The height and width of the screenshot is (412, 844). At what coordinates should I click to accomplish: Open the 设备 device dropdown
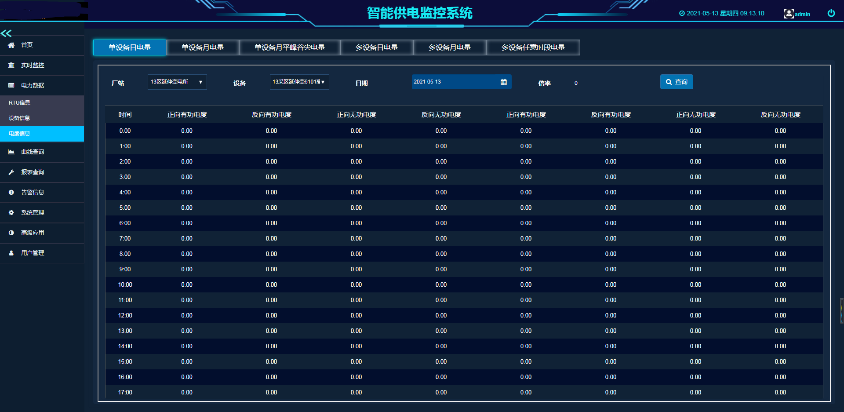tap(299, 82)
